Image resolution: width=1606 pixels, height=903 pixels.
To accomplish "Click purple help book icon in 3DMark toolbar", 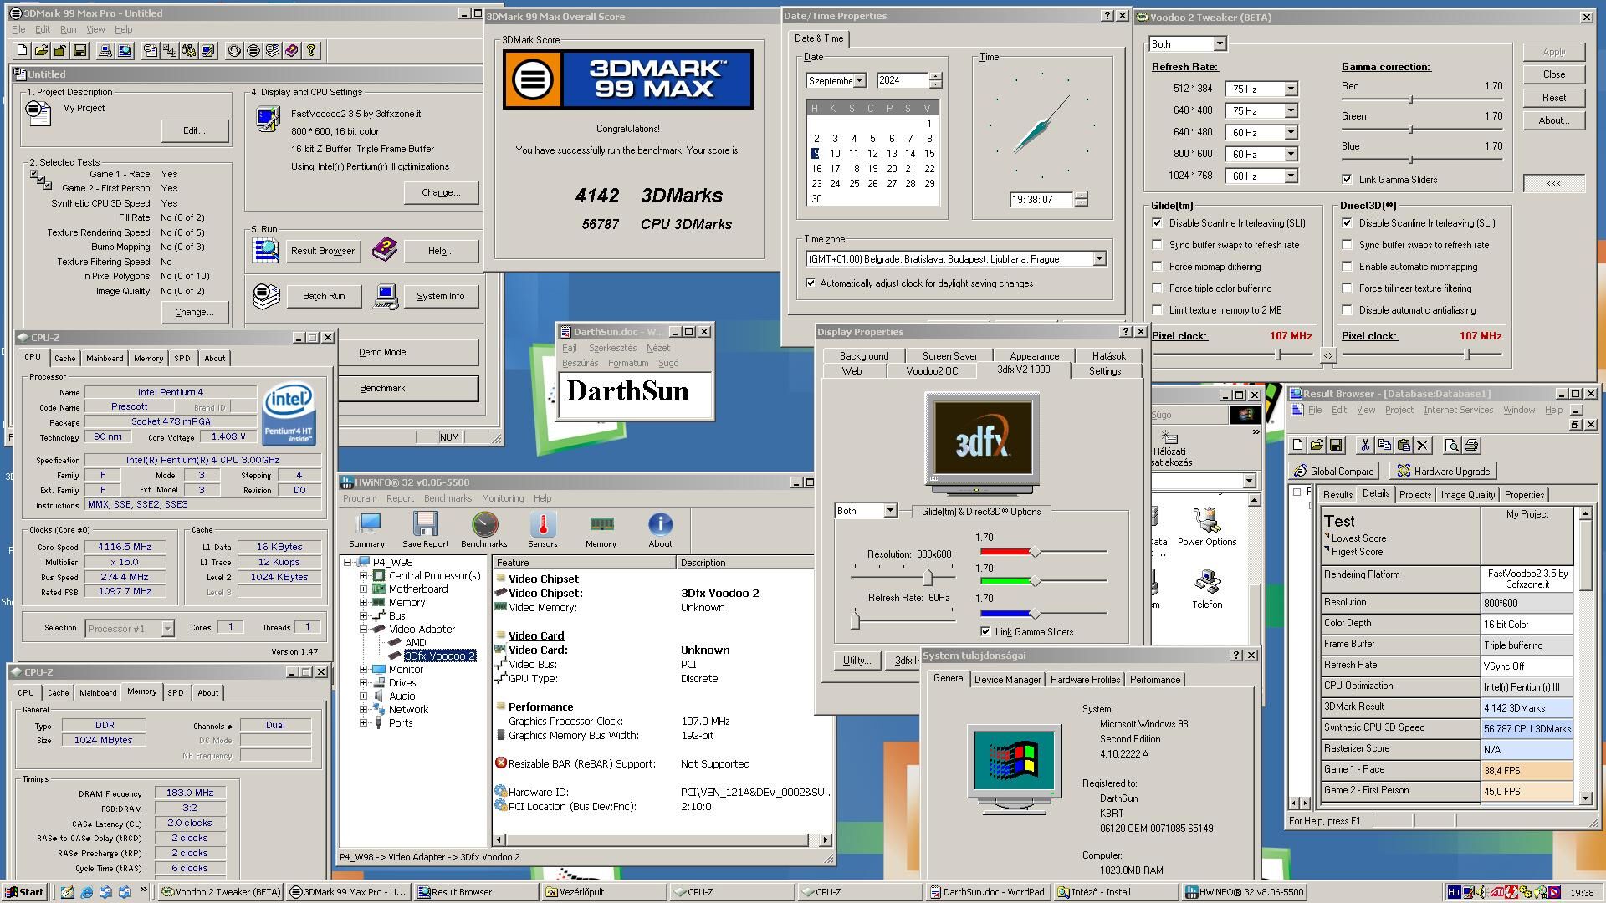I will [x=291, y=51].
